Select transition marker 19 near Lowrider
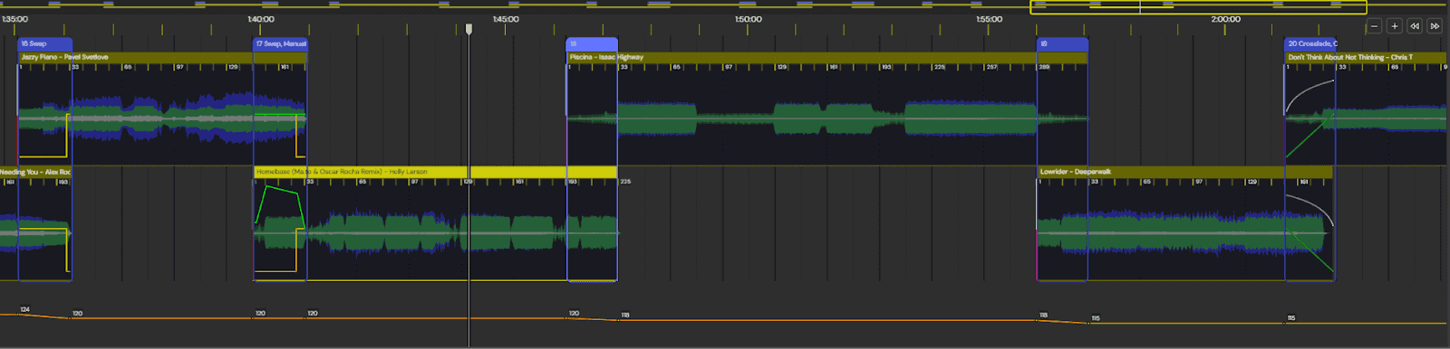The height and width of the screenshot is (349, 1450). pyautogui.click(x=1062, y=43)
